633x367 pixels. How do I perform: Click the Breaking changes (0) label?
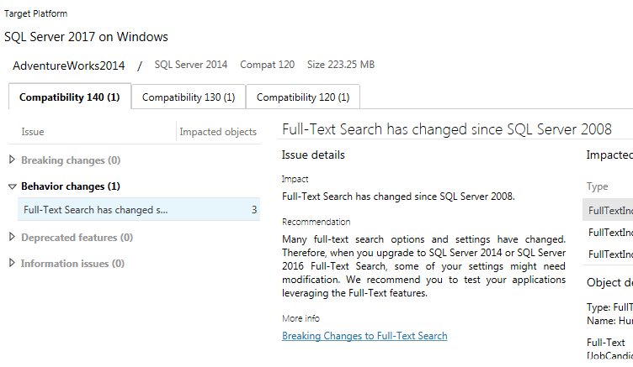pos(71,160)
